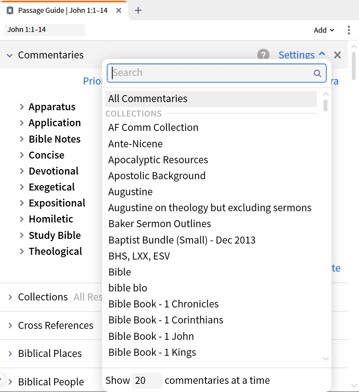Collapse the Commentaries section chevron
The width and height of the screenshot is (359, 392).
9,55
